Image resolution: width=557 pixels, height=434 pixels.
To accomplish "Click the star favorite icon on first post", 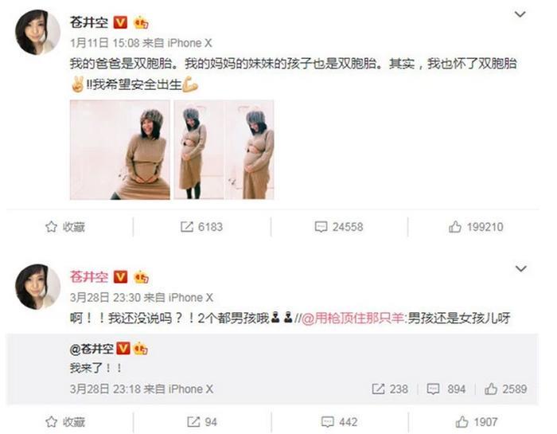I will point(51,227).
